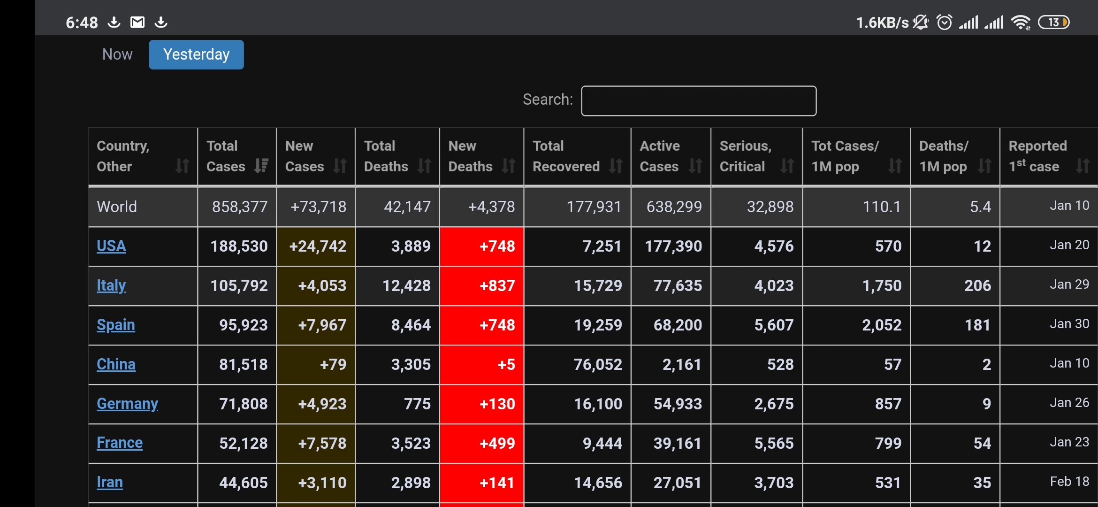Sort by Tot Cases/1M pop arrows

895,166
